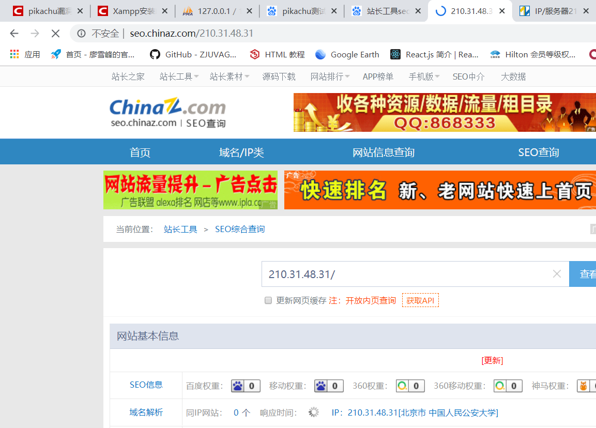Clear the query box with the X icon

coord(557,273)
